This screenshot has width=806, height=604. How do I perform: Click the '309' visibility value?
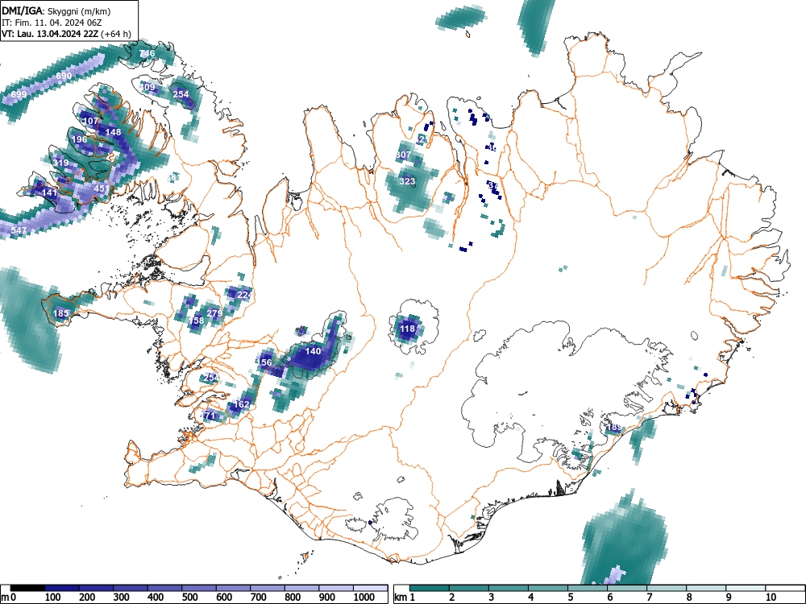pos(147,87)
